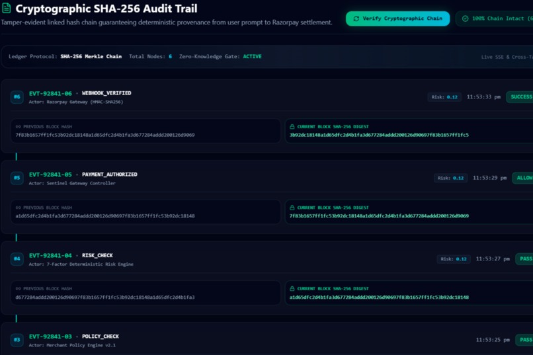Image resolution: width=533 pixels, height=355 pixels.
Task: Open event EVT-92841-03
Action: (x=50, y=336)
